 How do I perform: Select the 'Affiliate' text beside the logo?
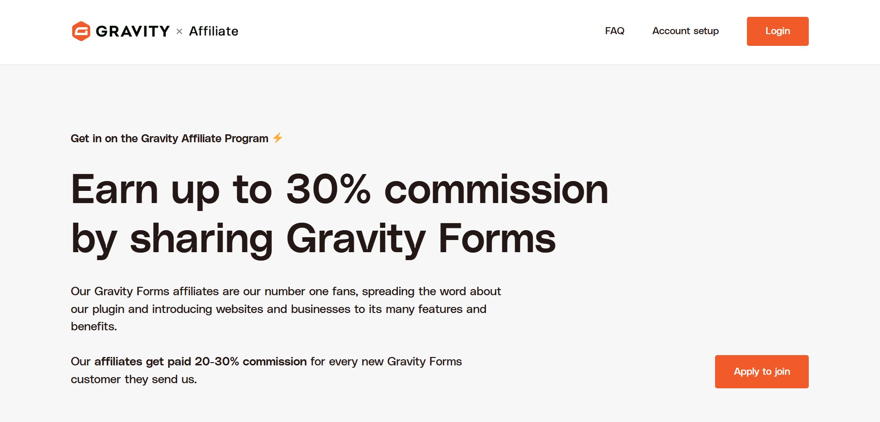coord(213,31)
